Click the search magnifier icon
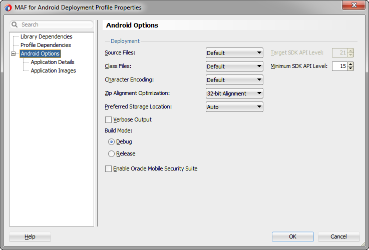This screenshot has width=369, height=250. (15, 24)
